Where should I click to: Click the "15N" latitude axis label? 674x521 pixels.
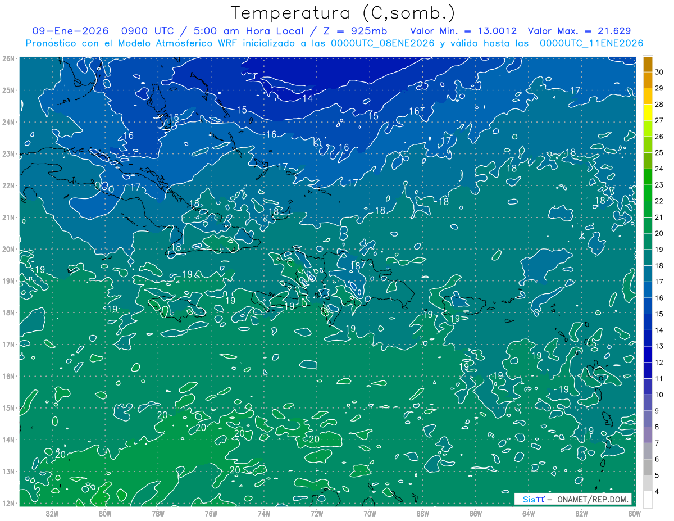click(x=8, y=407)
